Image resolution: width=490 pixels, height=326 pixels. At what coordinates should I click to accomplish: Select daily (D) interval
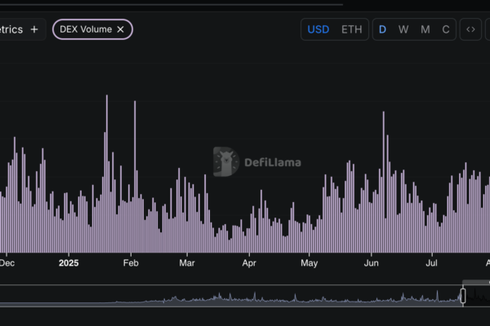(x=382, y=29)
